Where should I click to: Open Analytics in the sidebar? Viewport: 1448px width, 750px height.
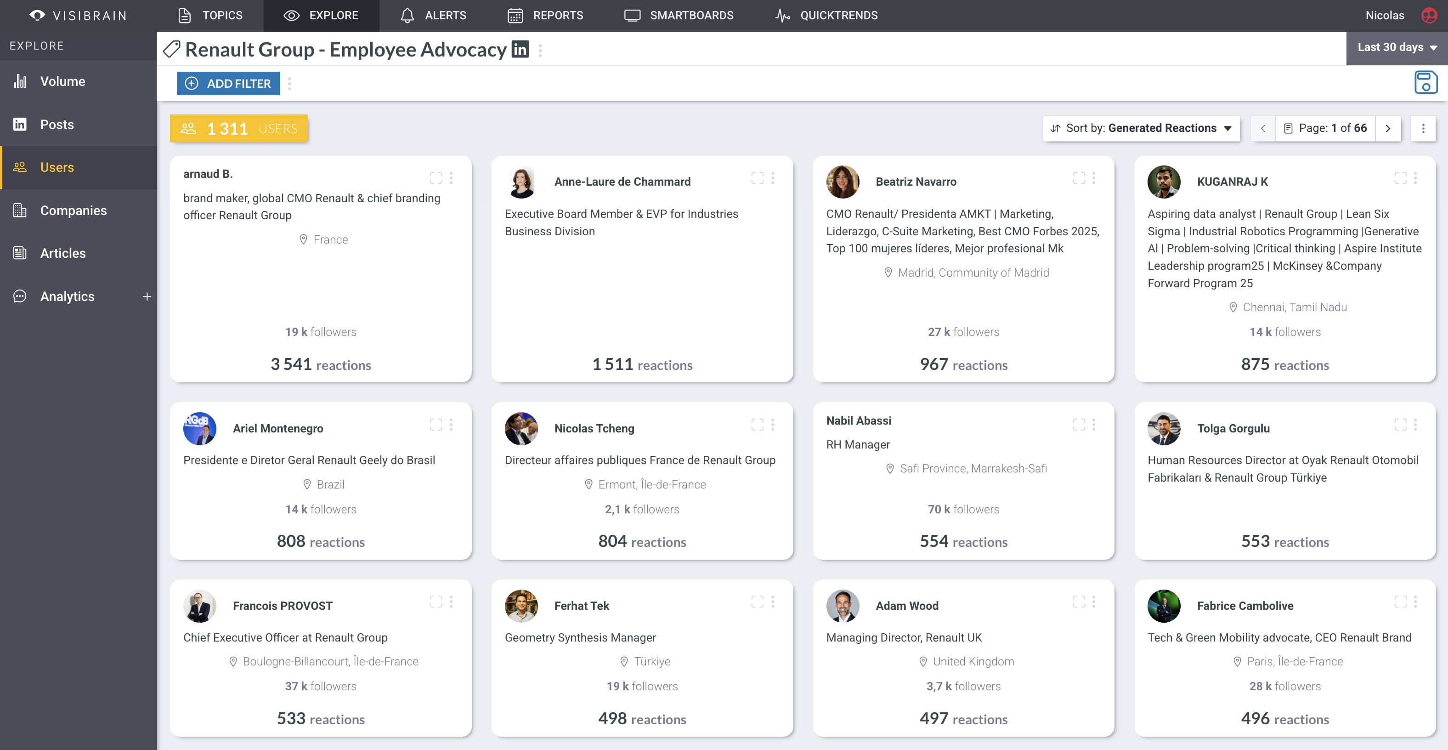click(x=68, y=296)
